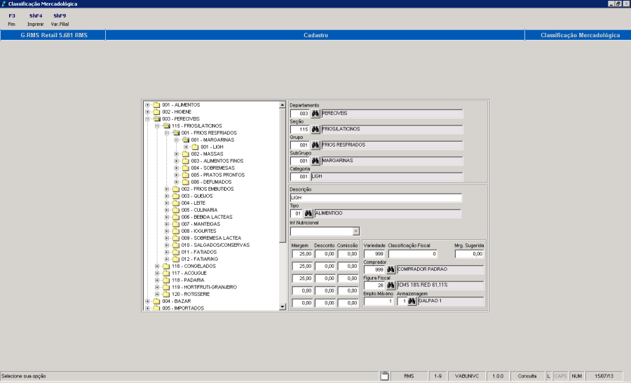Screen dimensions: 631x383
Task: Collapse the 003 - PERECIVEIS node
Action: point(147,119)
